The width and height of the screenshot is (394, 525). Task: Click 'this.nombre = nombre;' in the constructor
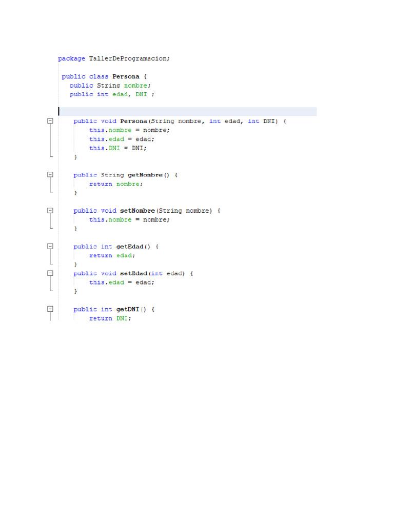(x=129, y=130)
